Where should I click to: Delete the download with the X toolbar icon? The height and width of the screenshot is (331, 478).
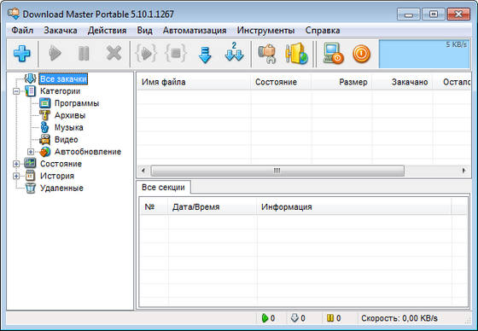(114, 54)
